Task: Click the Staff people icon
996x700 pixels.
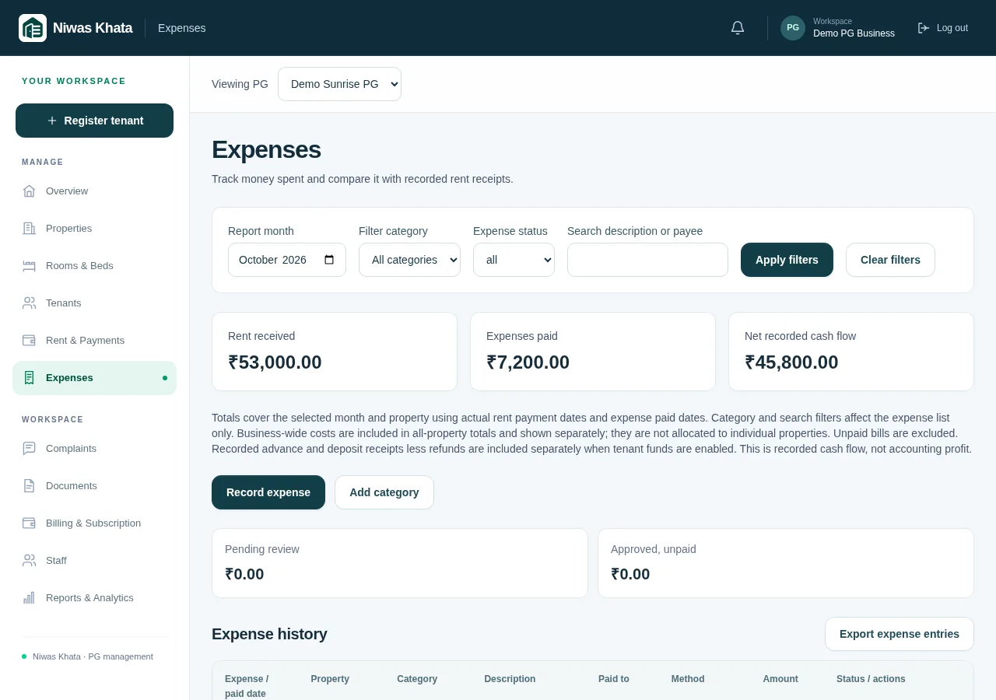Action: (x=29, y=560)
